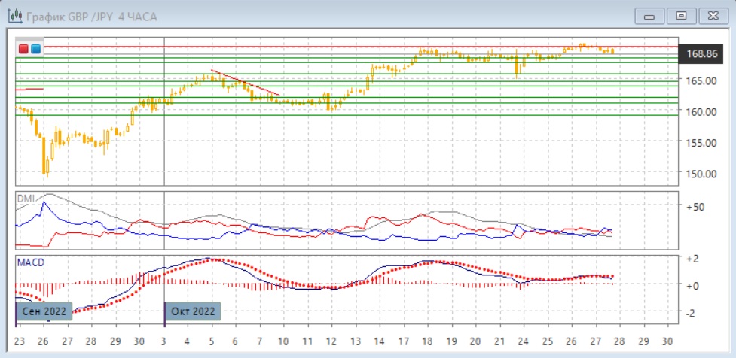This screenshot has height=358, width=736.
Task: Click the +50 level on DMI scale
Action: pyautogui.click(x=695, y=206)
